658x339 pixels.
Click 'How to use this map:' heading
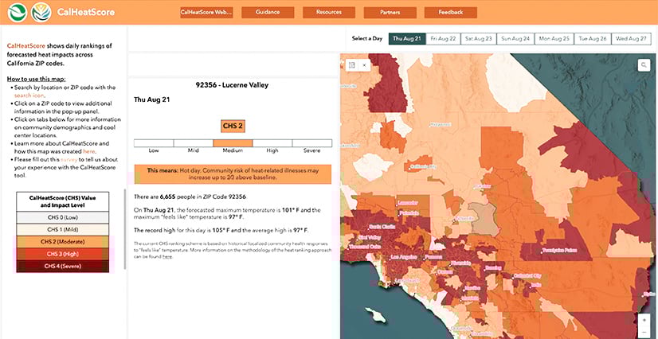pyautogui.click(x=37, y=80)
